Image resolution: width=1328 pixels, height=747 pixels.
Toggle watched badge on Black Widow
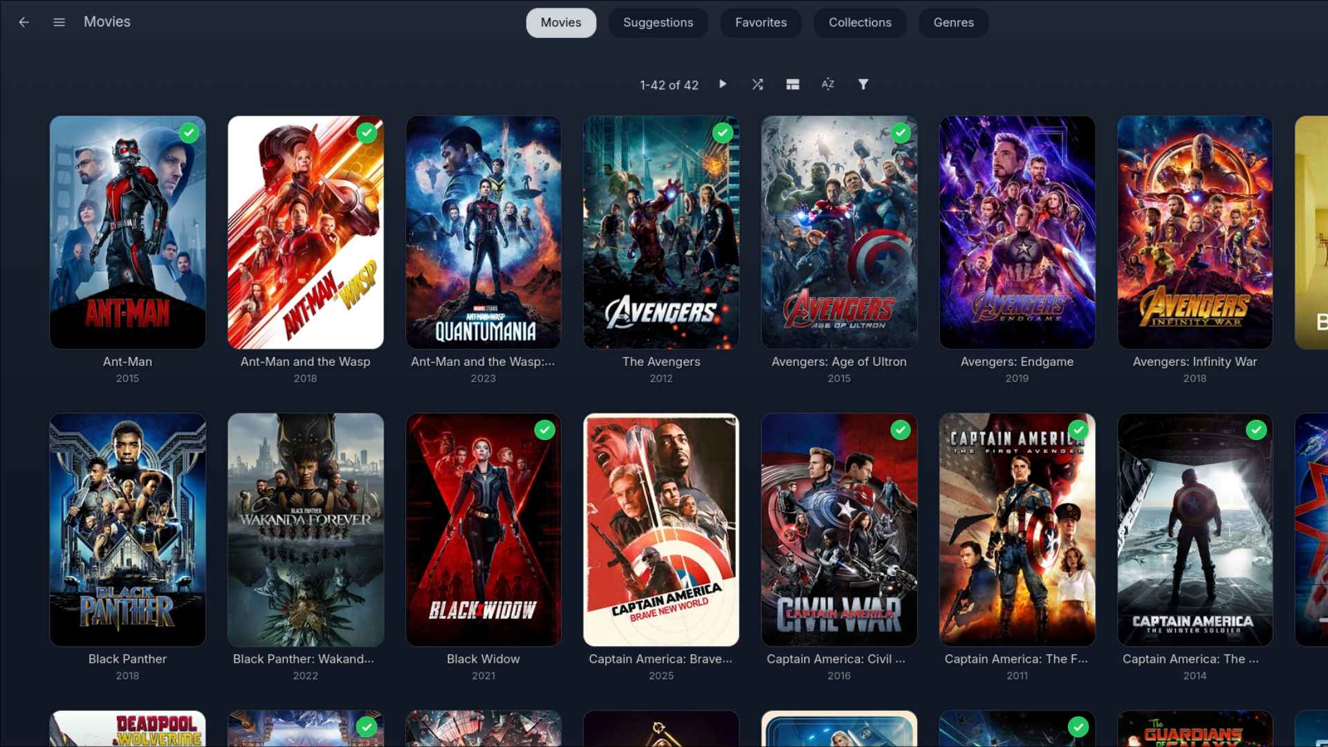pos(545,430)
